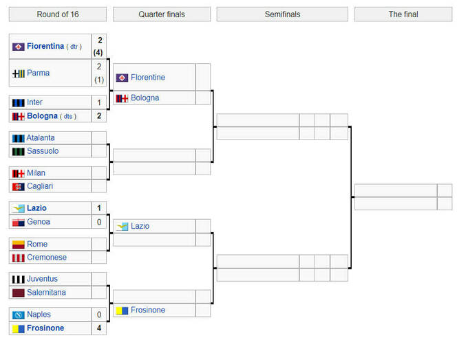Click the Lazio link in quarter finals
The image size is (468, 338).
[140, 226]
